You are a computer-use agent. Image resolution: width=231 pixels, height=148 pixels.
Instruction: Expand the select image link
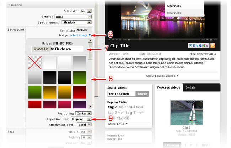(x=80, y=35)
